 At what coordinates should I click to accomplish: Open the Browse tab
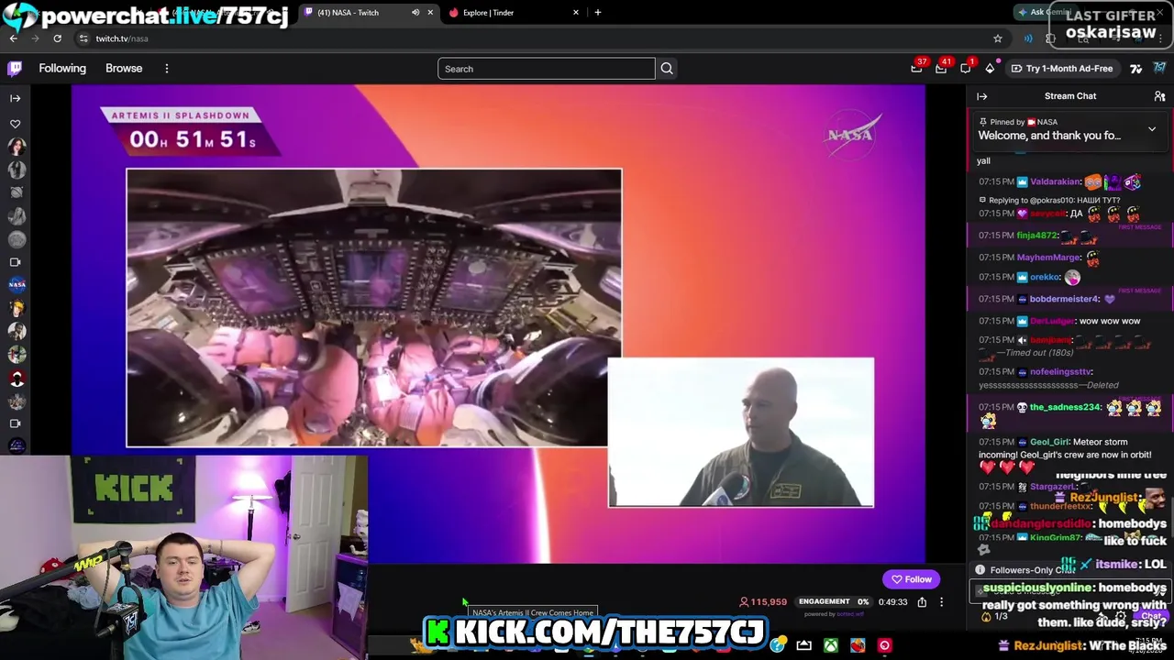[124, 68]
